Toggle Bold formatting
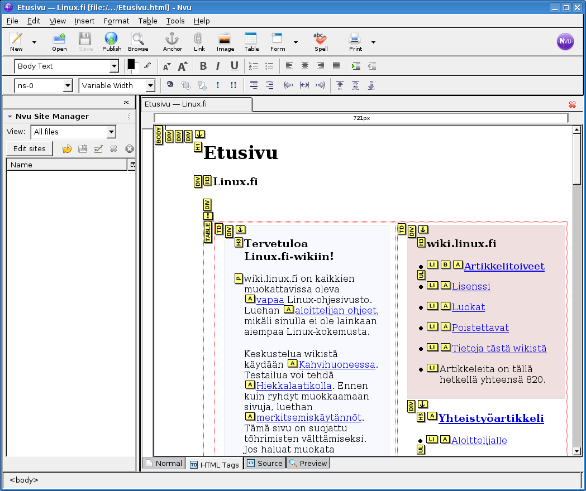Image resolution: width=586 pixels, height=491 pixels. coord(203,66)
